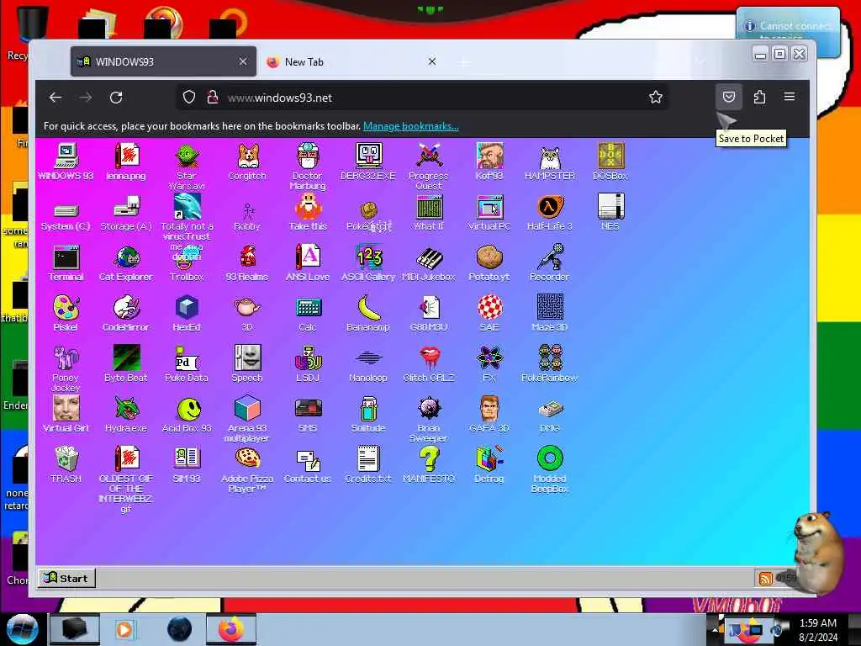Click the Firefox icon in the taskbar
861x646 pixels.
pyautogui.click(x=231, y=629)
